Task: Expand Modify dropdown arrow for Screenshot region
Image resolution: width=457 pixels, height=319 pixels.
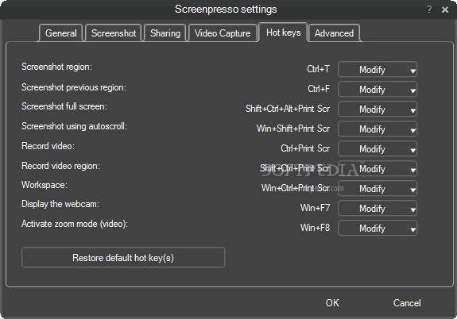Action: tap(412, 70)
